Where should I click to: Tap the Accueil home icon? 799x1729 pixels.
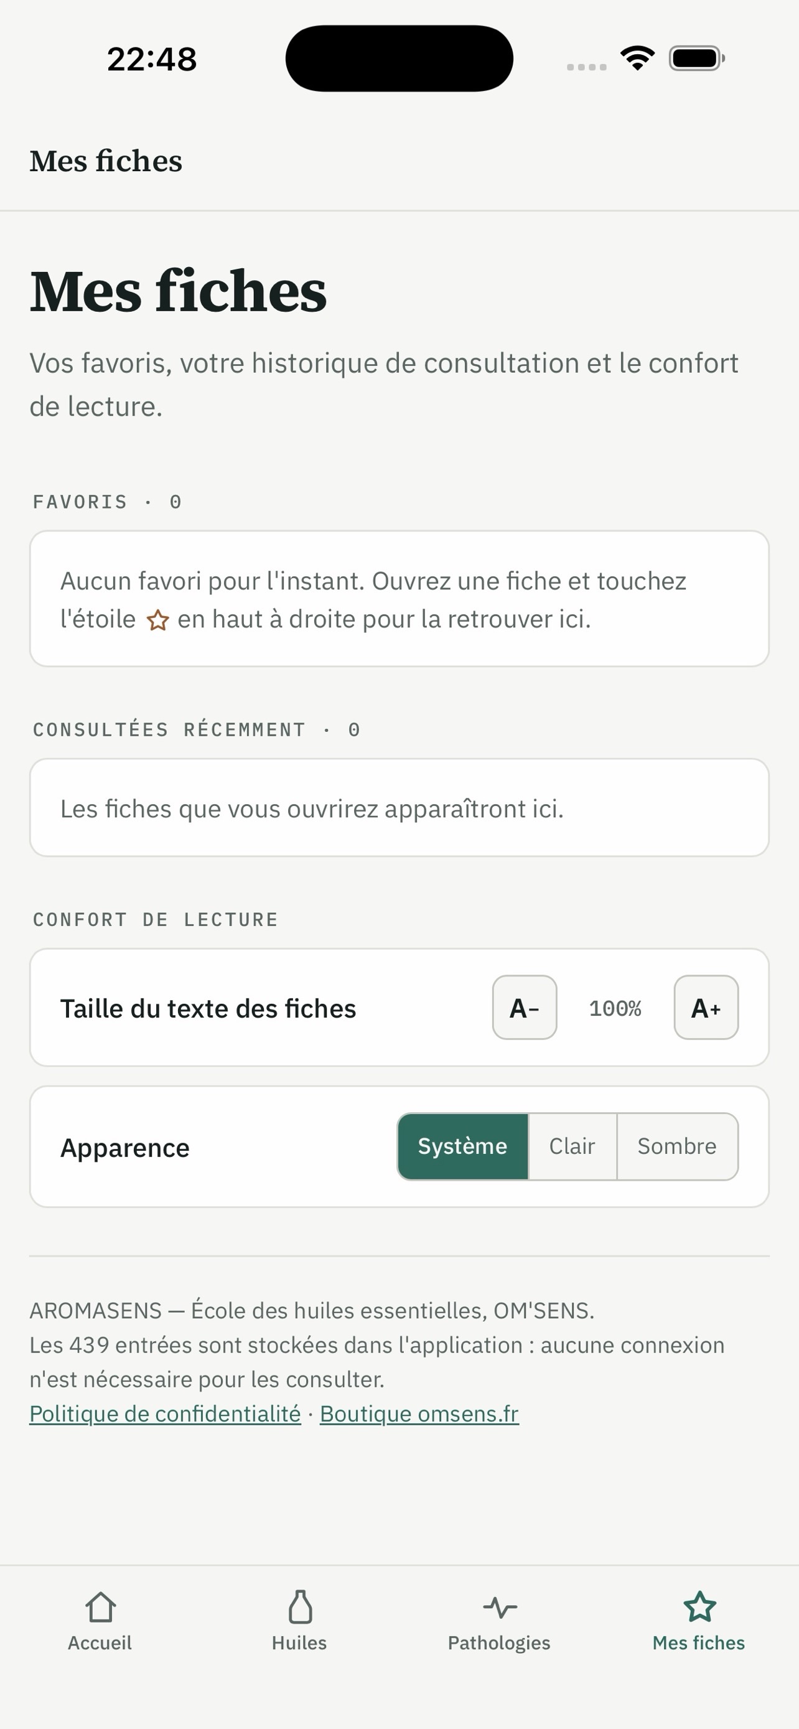[100, 1608]
